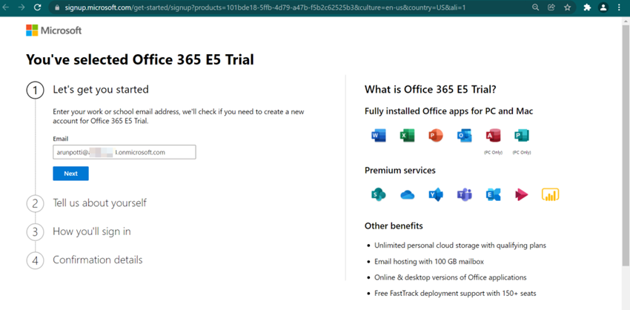Click 'Online & desktop versions of Office' bullet
Viewport: 630px width, 310px height.
coord(451,278)
